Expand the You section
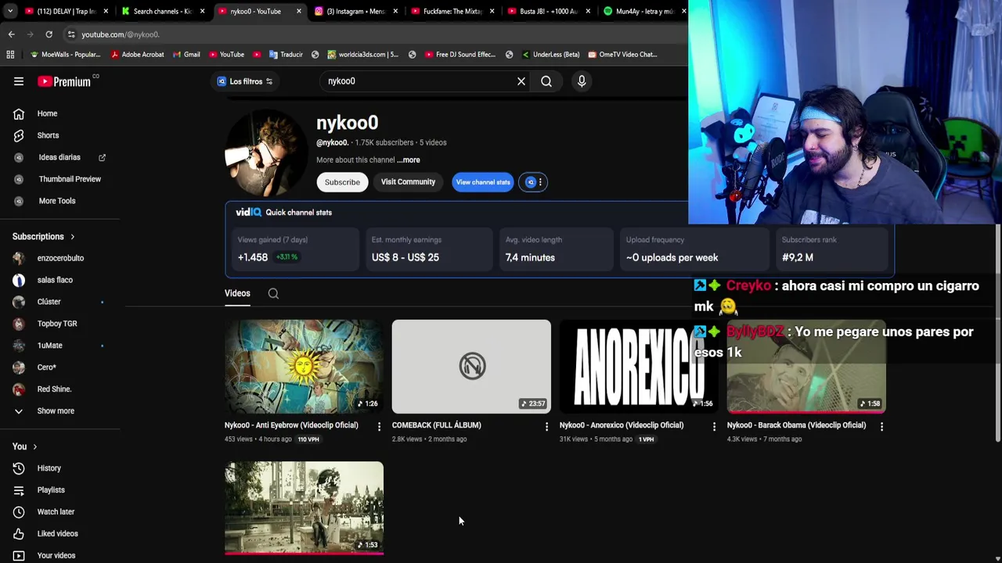Image resolution: width=1002 pixels, height=563 pixels. [25, 446]
